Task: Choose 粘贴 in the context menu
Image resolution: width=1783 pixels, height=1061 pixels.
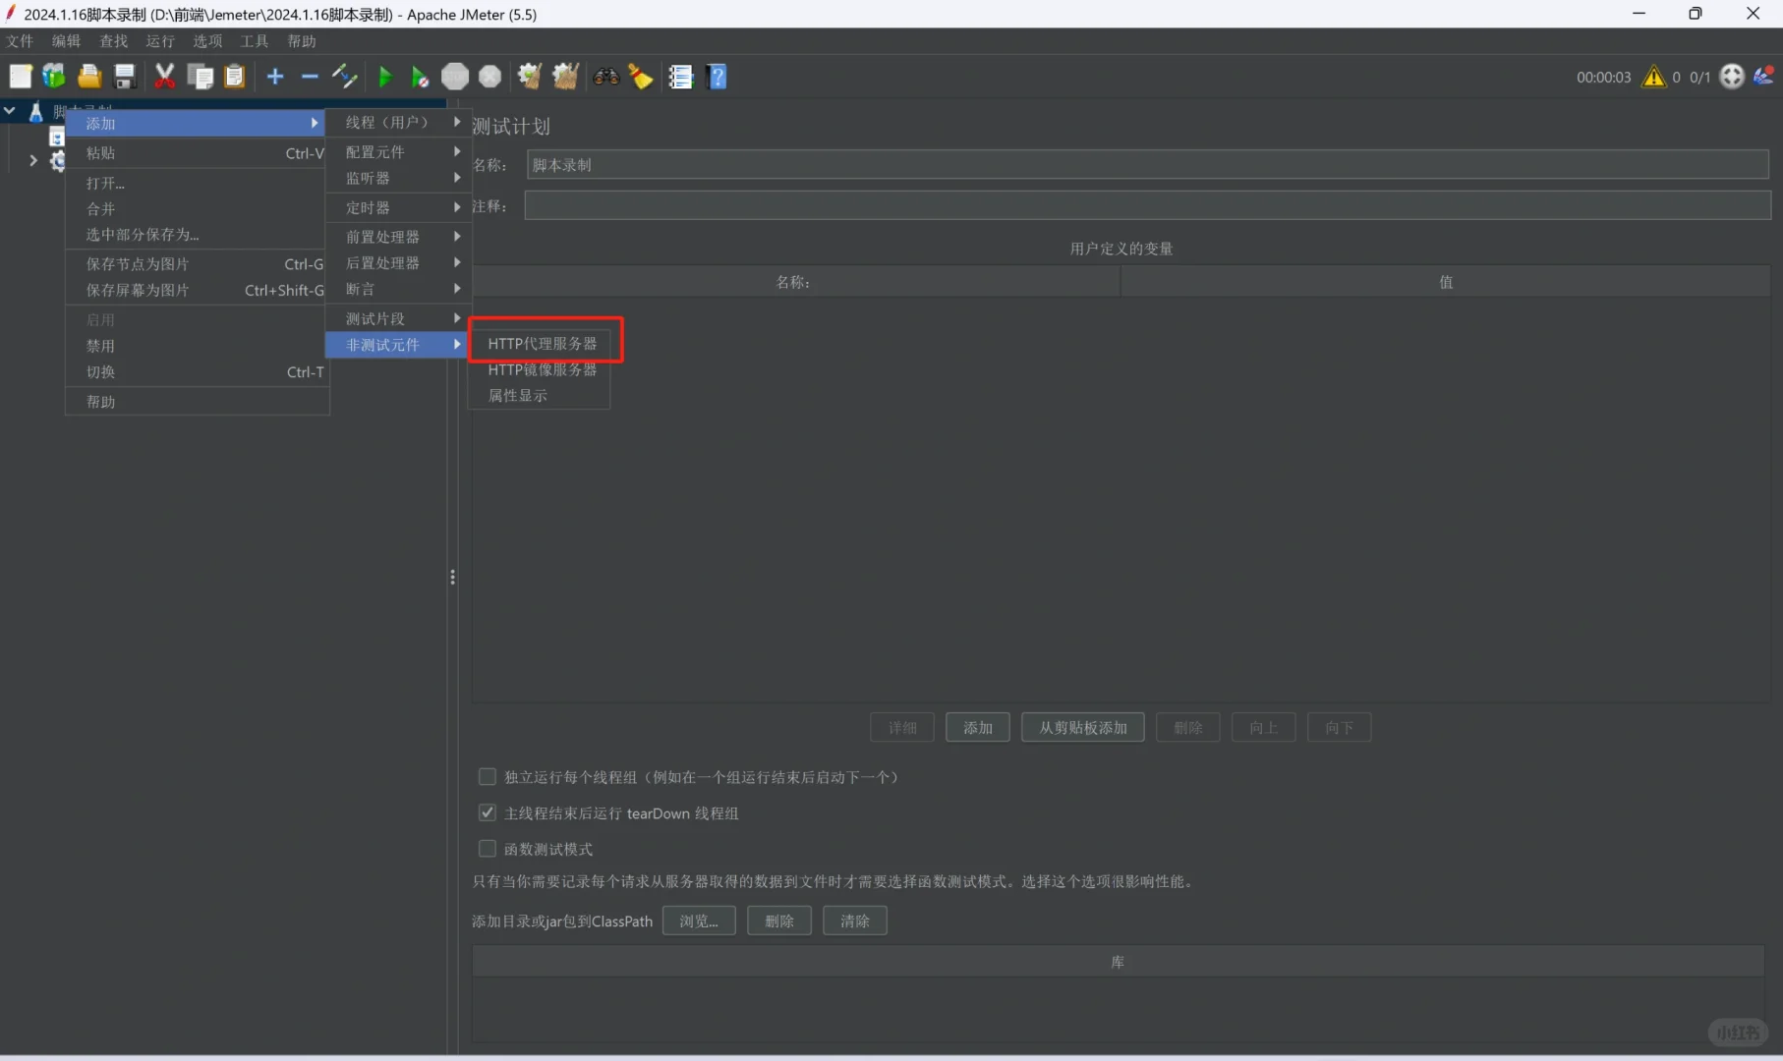Action: click(197, 153)
